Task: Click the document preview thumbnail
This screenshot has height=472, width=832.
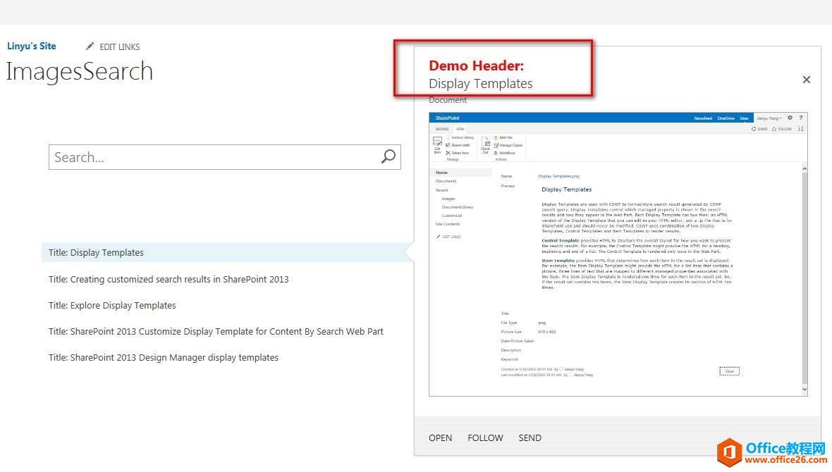Action: [x=618, y=254]
